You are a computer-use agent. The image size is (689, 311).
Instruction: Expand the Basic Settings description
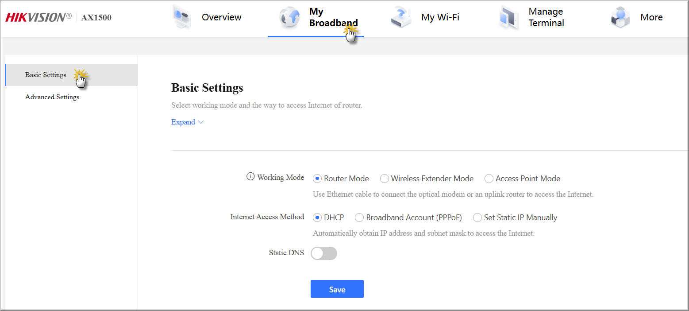point(183,122)
